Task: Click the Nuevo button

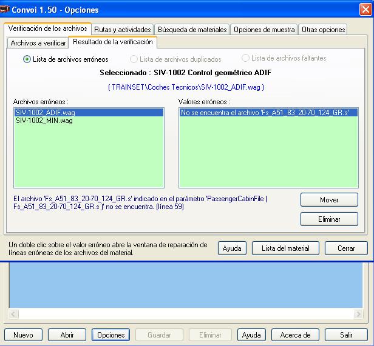Action: point(23,334)
